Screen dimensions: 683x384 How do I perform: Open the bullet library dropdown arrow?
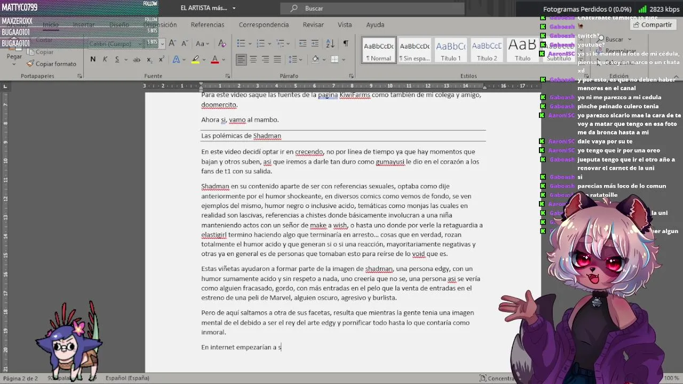tap(249, 44)
